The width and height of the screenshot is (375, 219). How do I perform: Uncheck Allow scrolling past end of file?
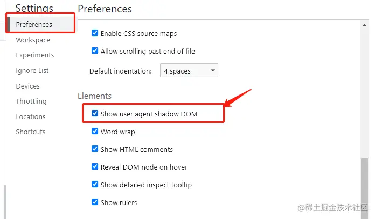click(x=95, y=50)
